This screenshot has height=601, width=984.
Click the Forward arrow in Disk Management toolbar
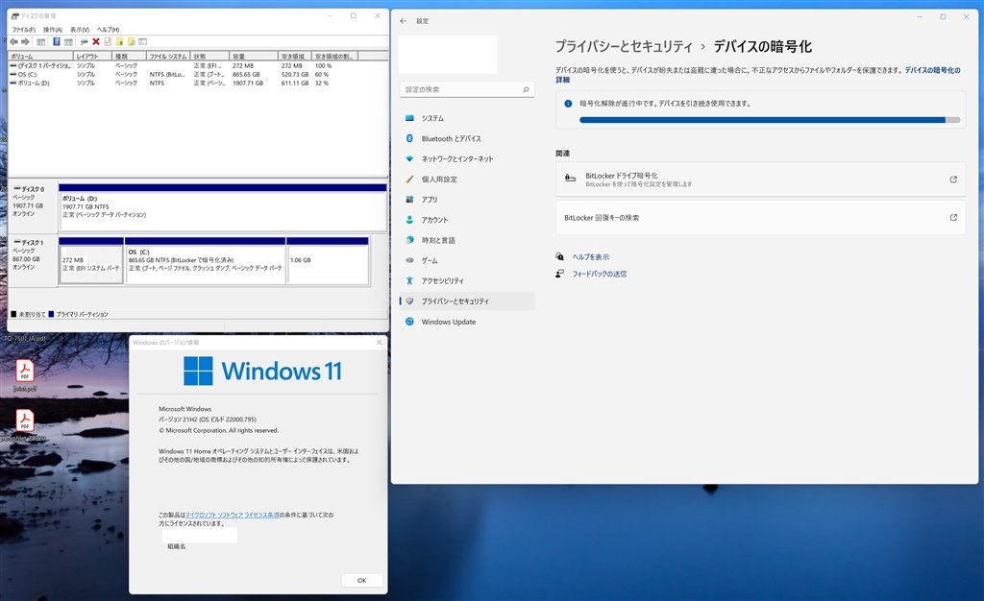(x=25, y=42)
